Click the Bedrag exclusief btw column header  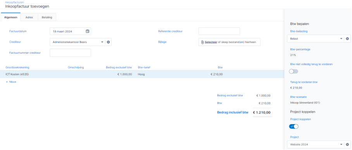tap(119, 67)
